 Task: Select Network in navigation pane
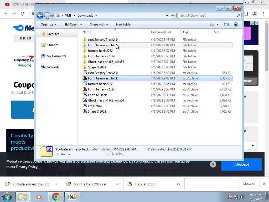tap(53, 67)
